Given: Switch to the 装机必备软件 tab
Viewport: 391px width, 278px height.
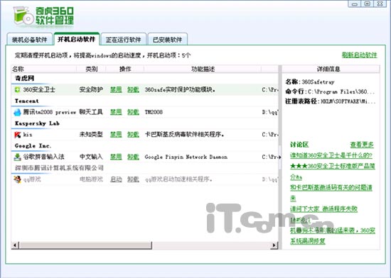Looking at the screenshot, I should pyautogui.click(x=29, y=40).
